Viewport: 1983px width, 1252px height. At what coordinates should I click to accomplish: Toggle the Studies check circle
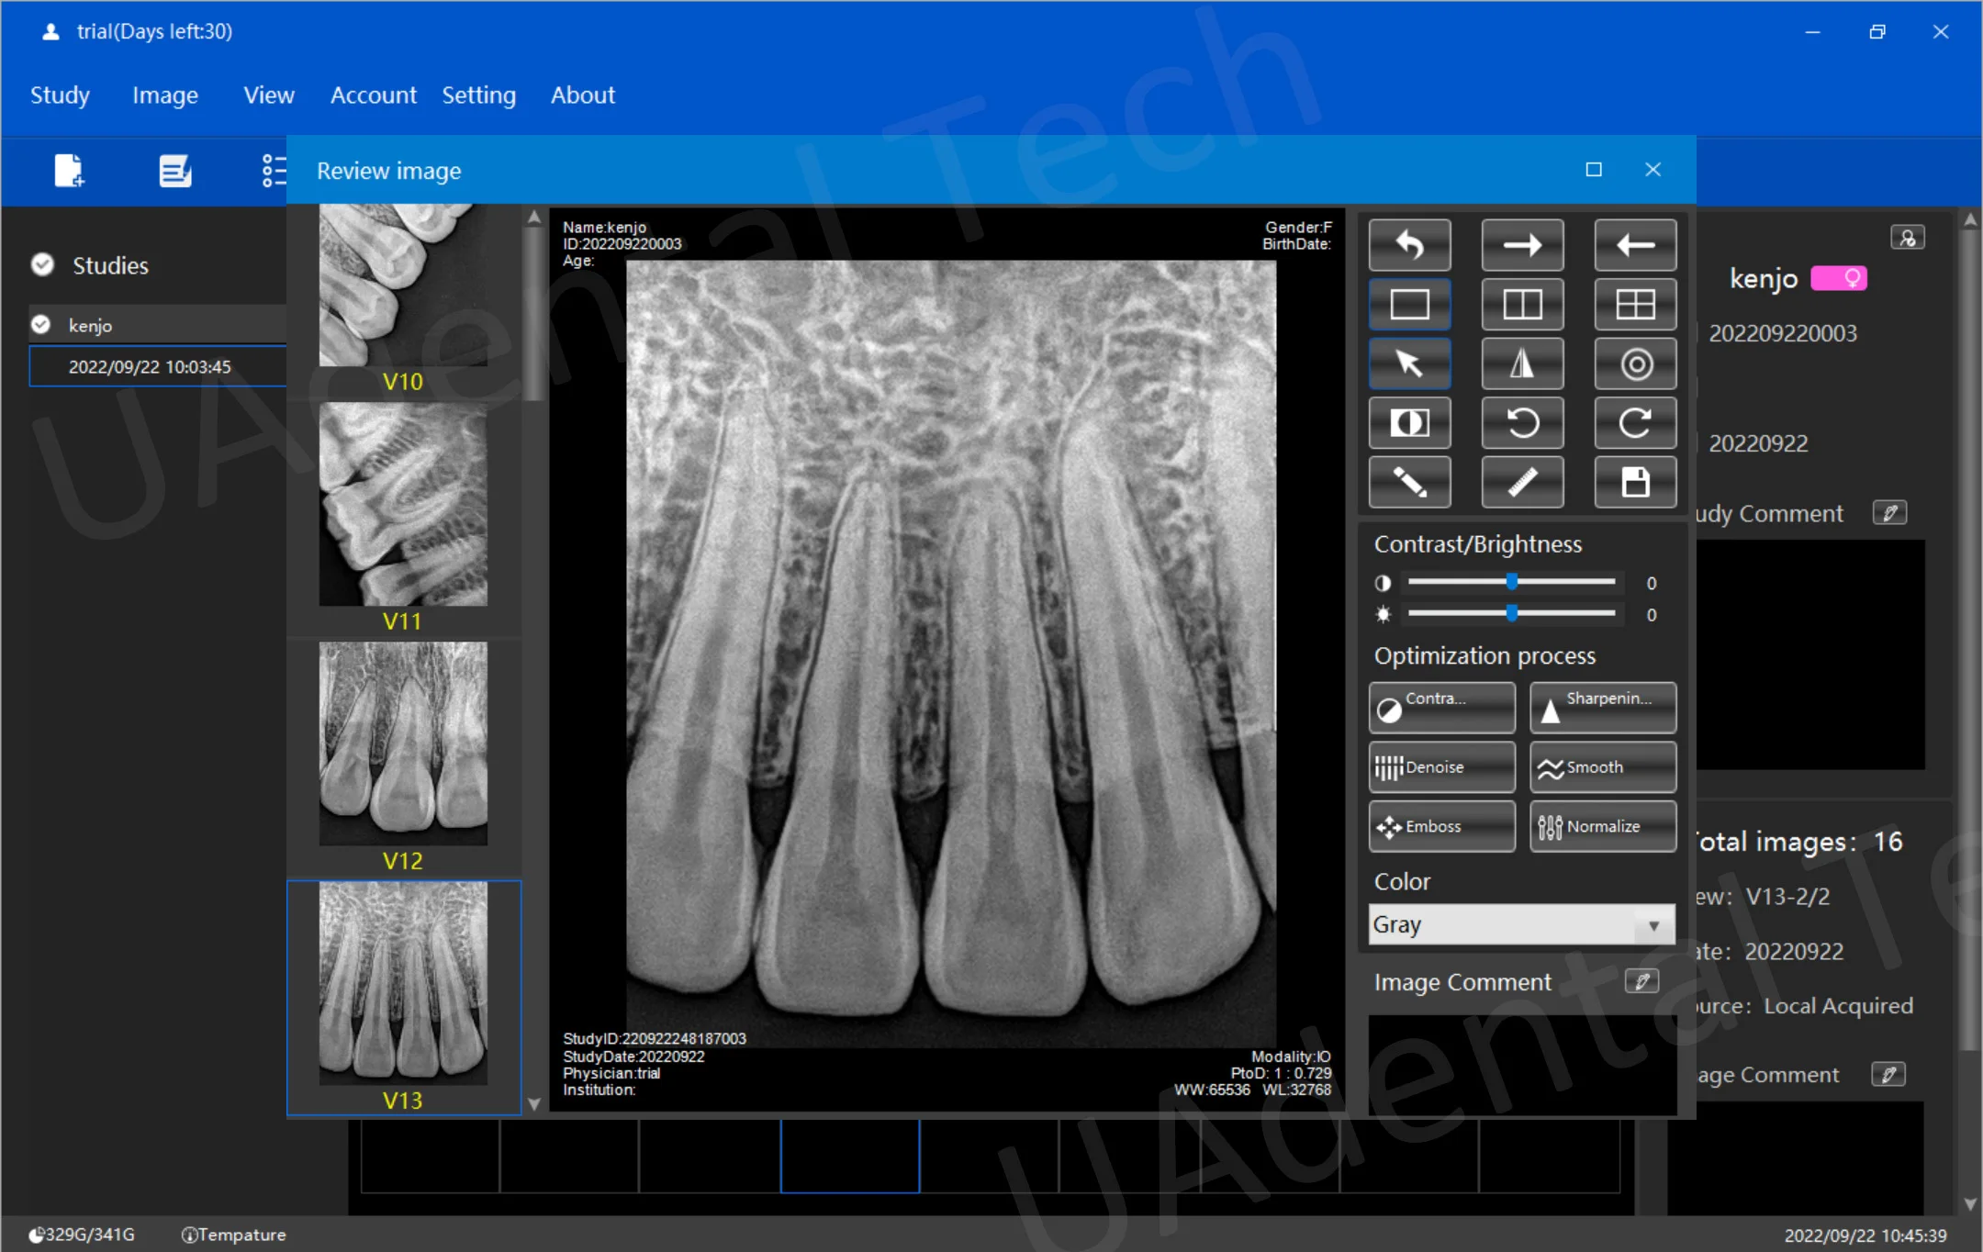(x=42, y=265)
